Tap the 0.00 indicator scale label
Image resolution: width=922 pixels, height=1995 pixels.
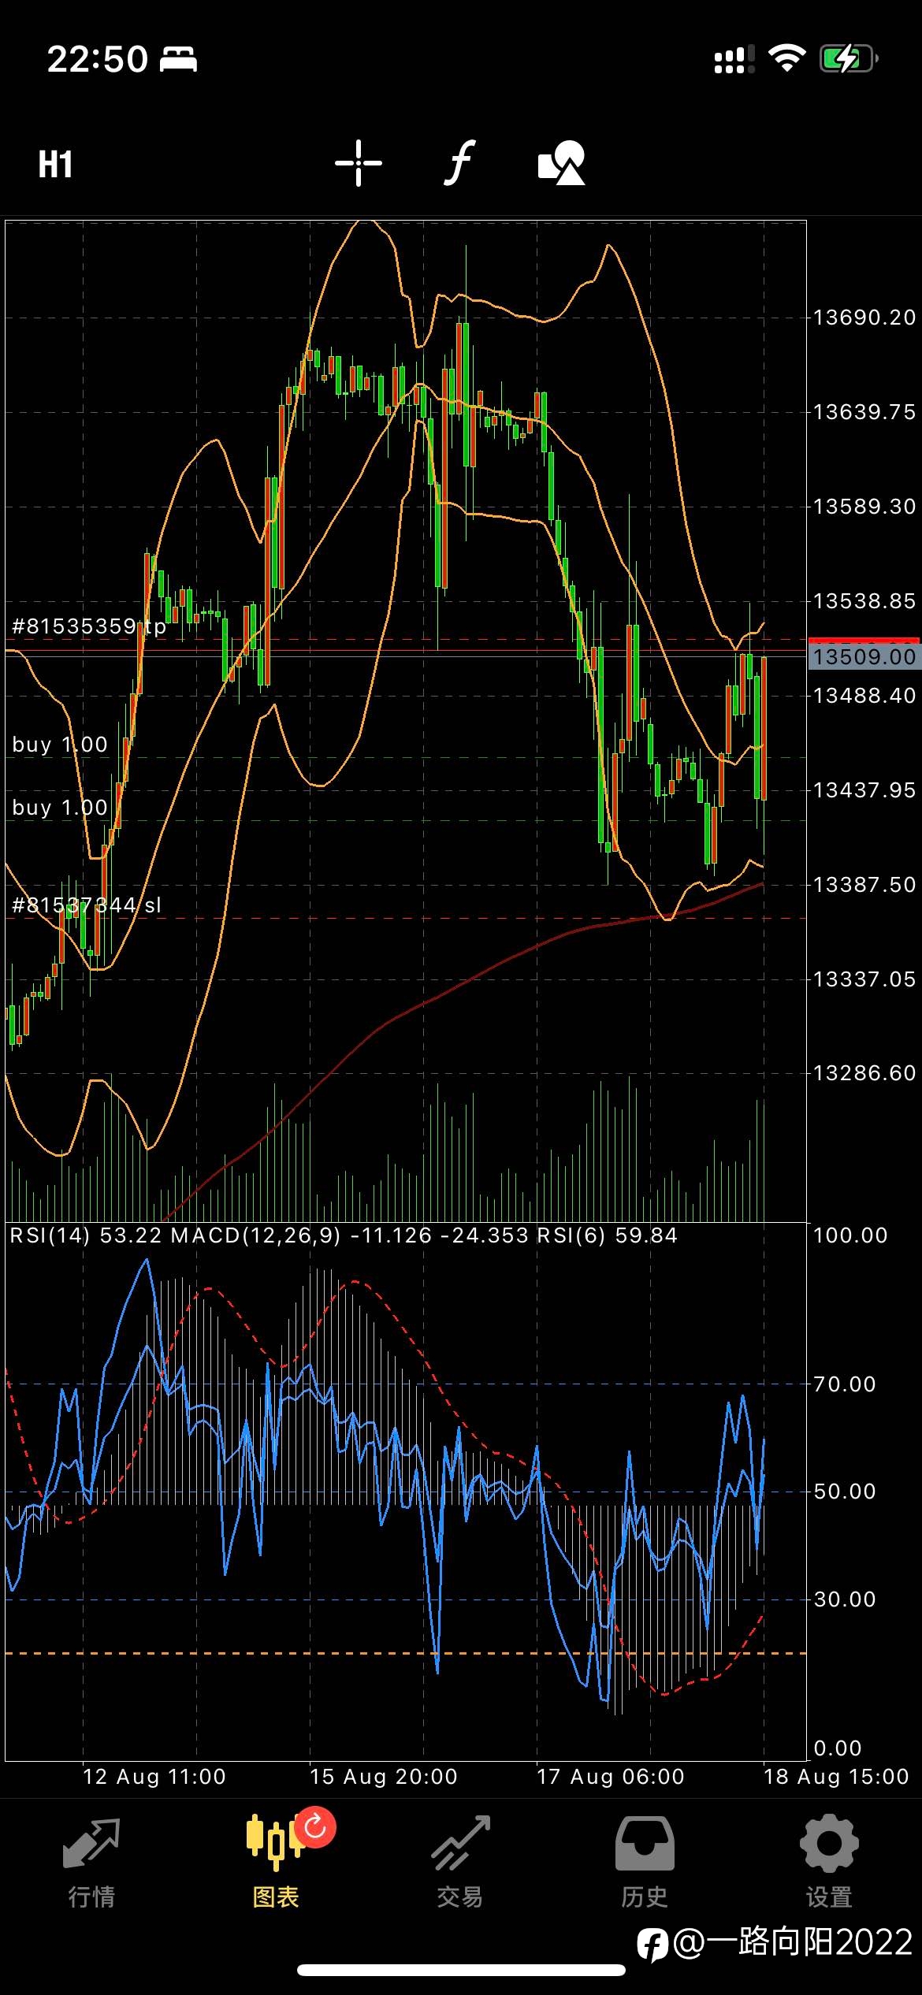click(837, 1749)
